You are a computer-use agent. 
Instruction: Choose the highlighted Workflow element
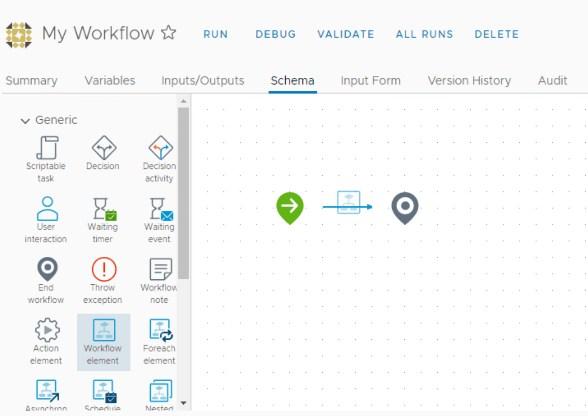(x=104, y=342)
